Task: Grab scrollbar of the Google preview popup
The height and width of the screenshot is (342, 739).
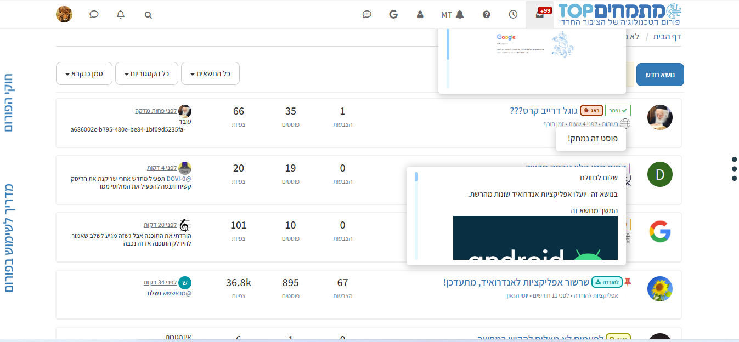Action: point(448,44)
